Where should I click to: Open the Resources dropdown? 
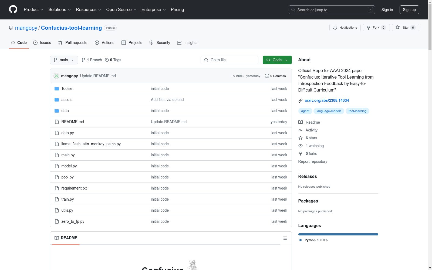click(x=89, y=10)
